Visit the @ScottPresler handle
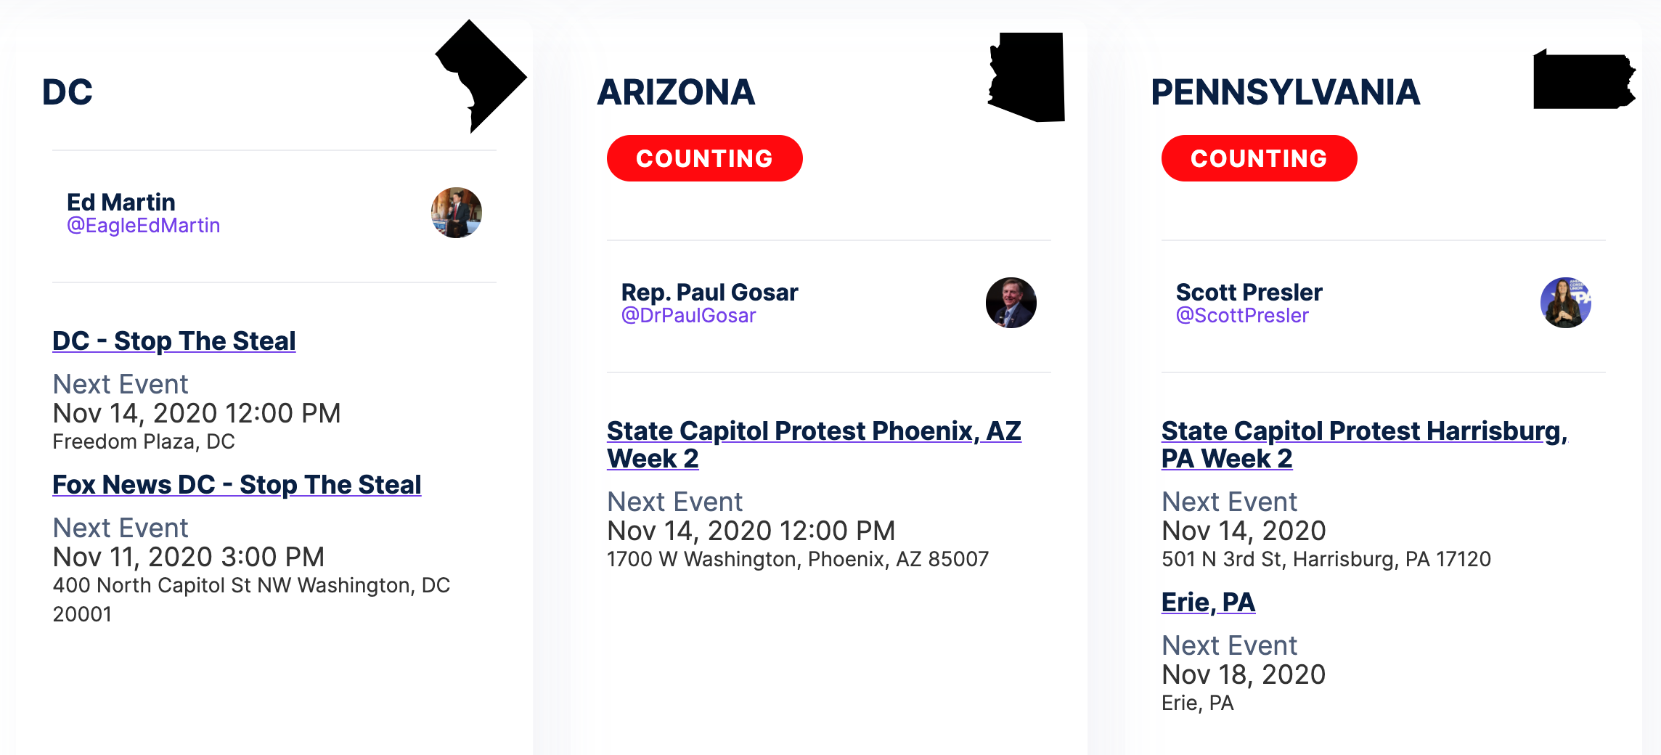Screen dimensions: 1661x755 (x=1242, y=316)
